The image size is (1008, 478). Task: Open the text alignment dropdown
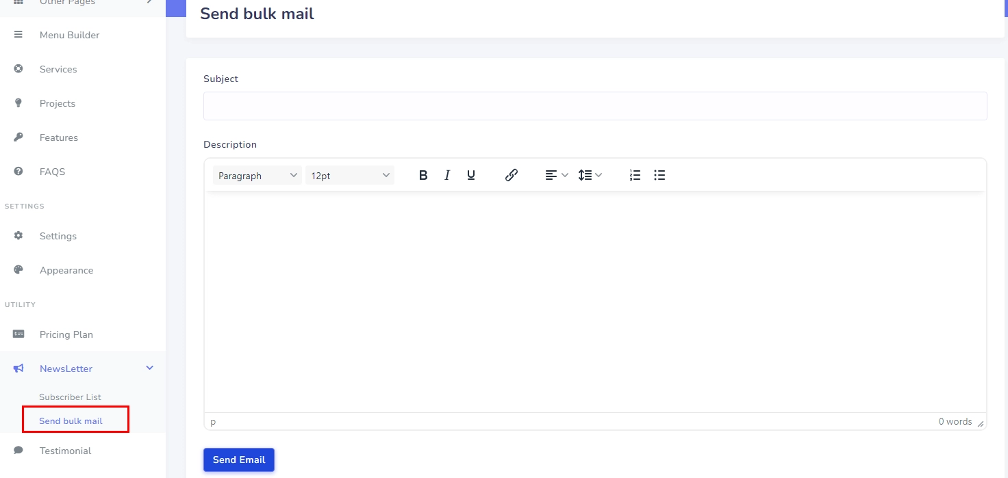[557, 176]
